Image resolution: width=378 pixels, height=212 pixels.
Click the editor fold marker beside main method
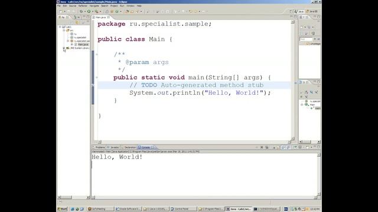pos(97,77)
